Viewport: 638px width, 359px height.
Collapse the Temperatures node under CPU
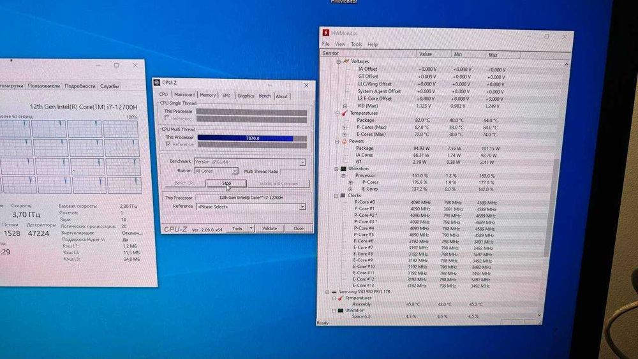(x=338, y=113)
